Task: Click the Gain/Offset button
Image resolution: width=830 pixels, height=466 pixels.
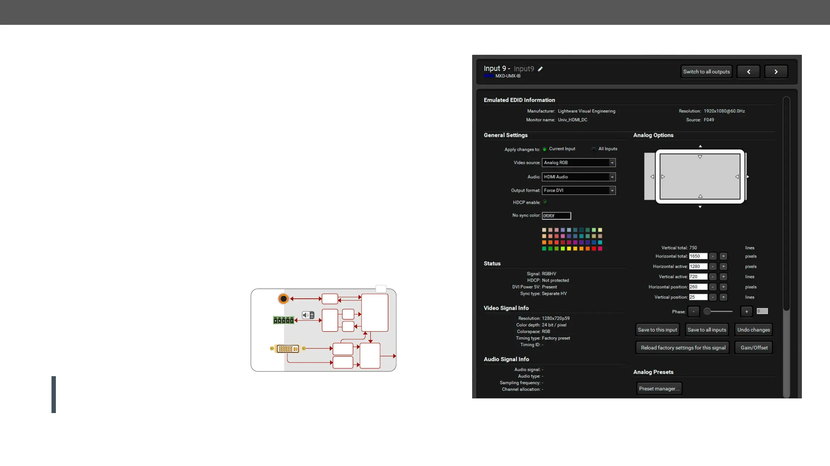Action: [754, 348]
